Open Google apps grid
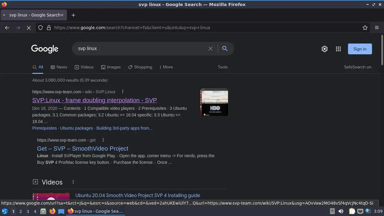384x216 pixels. pyautogui.click(x=338, y=49)
